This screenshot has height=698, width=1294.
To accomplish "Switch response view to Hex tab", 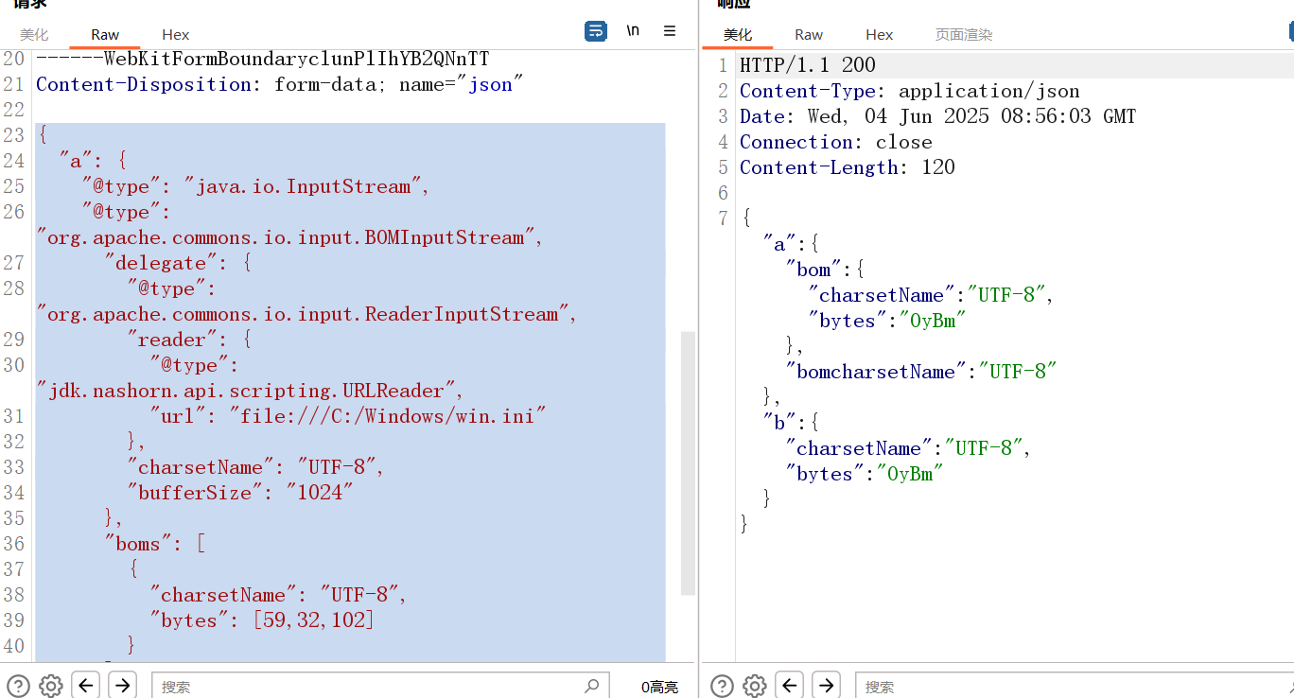I will tap(879, 34).
